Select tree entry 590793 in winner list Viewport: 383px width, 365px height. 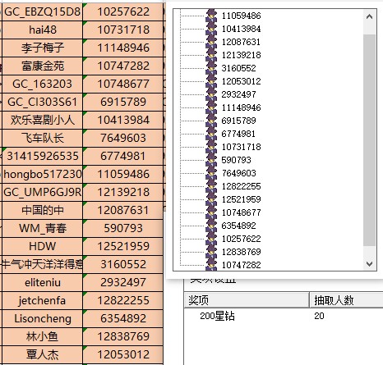tap(236, 160)
